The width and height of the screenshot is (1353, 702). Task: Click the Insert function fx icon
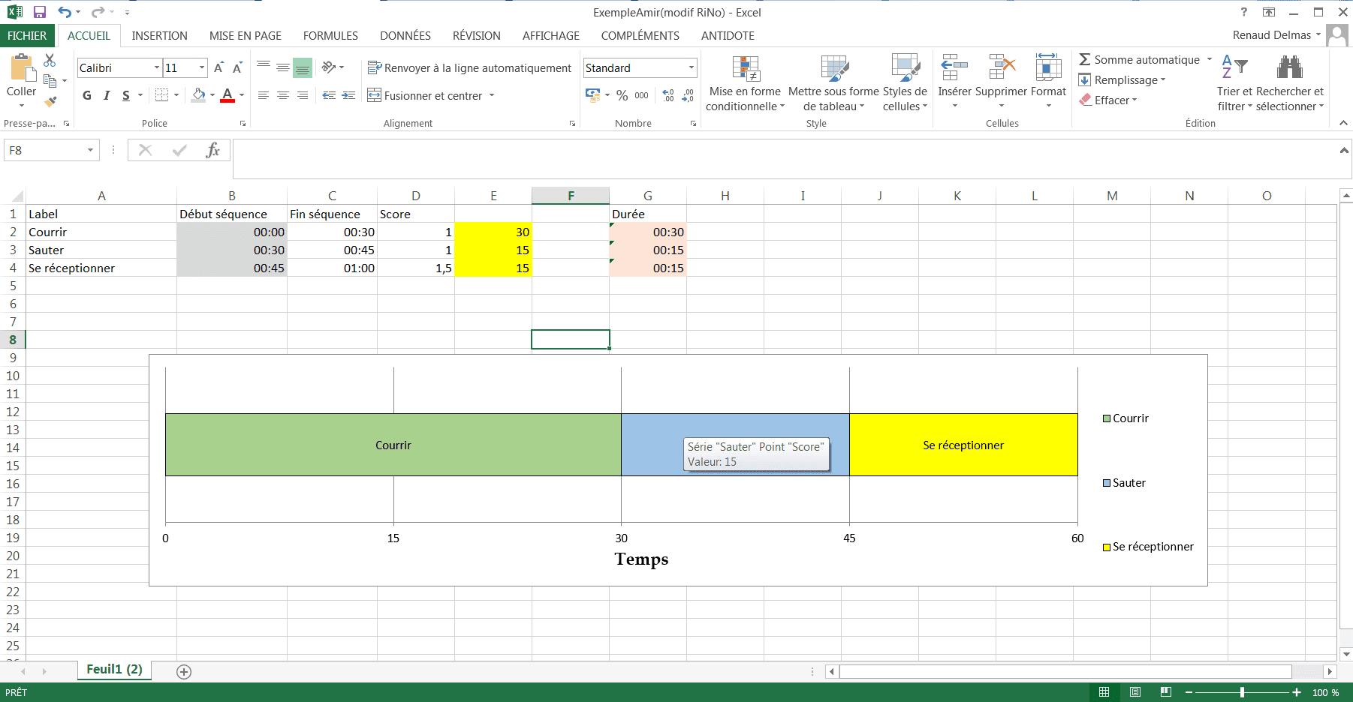(x=212, y=150)
